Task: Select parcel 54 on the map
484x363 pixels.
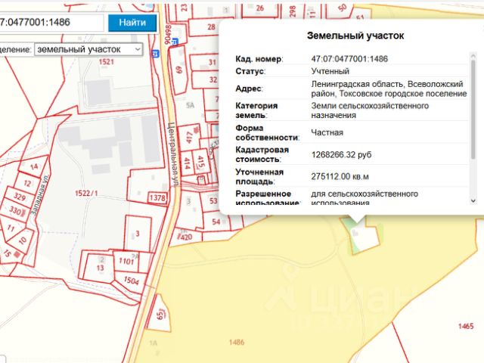Action: coord(216,222)
